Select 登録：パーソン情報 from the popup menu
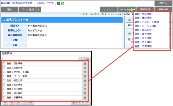 (146, 26)
